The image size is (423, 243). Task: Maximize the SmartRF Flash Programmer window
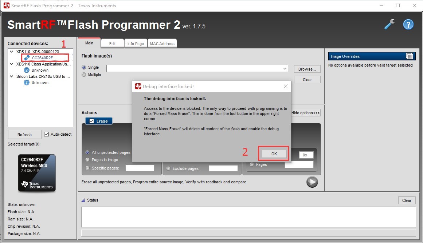(398, 5)
